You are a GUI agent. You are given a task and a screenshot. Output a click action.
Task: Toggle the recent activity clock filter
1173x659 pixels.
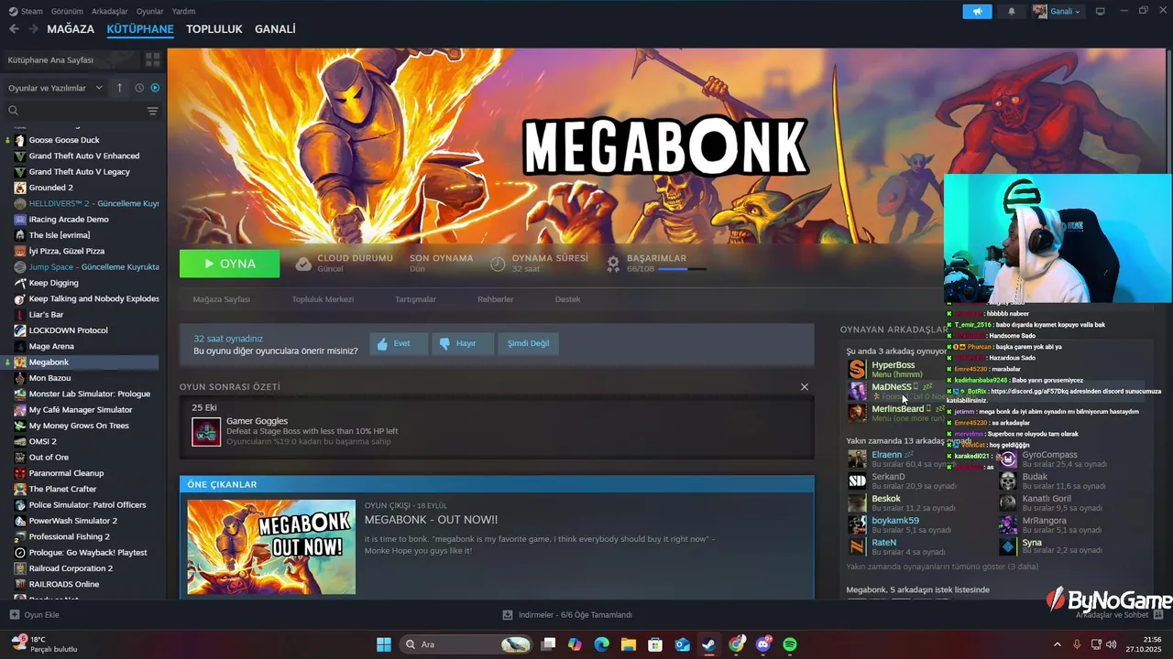coord(139,88)
